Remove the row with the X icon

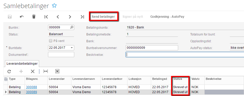[x=33, y=71]
